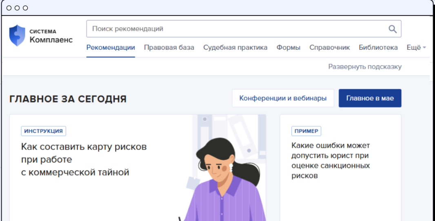Open the Судебная практика tab
435x221 pixels.
235,48
